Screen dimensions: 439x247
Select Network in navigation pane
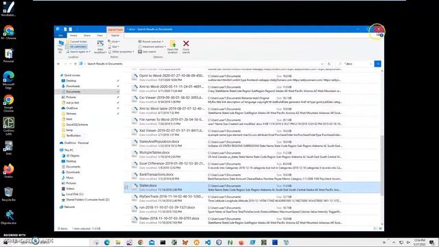point(69,207)
